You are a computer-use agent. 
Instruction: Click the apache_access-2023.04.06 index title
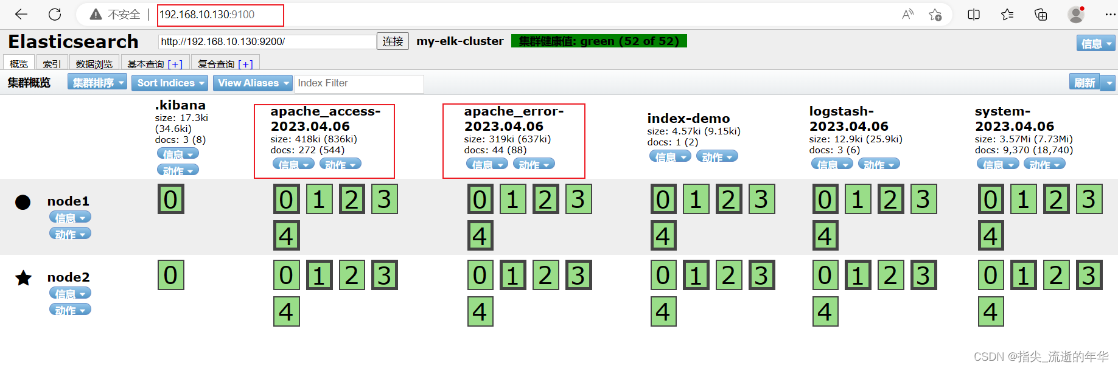(326, 119)
